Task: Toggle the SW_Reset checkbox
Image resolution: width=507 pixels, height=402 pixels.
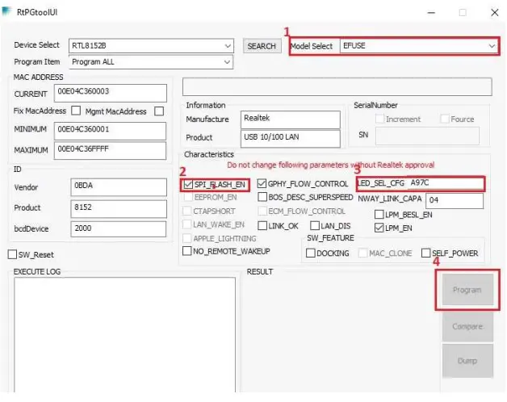Action: point(12,254)
